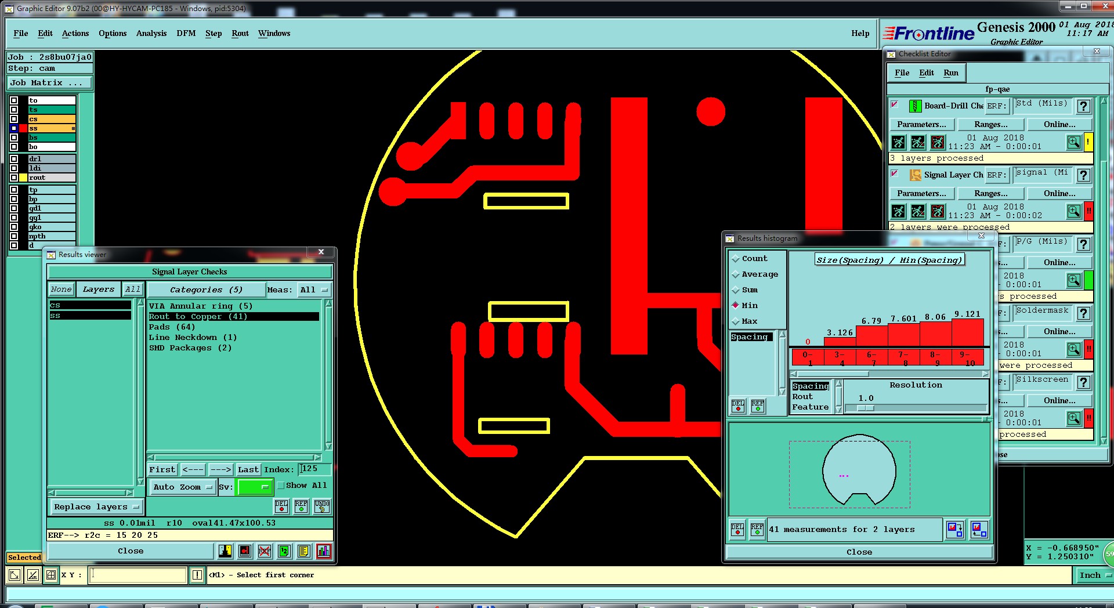Click red double-exclamation status for Signal Layer check
This screenshot has width=1114, height=608.
1089,211
